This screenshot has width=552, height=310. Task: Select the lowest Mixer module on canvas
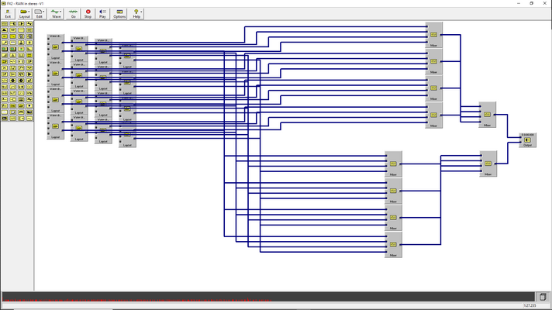(393, 245)
